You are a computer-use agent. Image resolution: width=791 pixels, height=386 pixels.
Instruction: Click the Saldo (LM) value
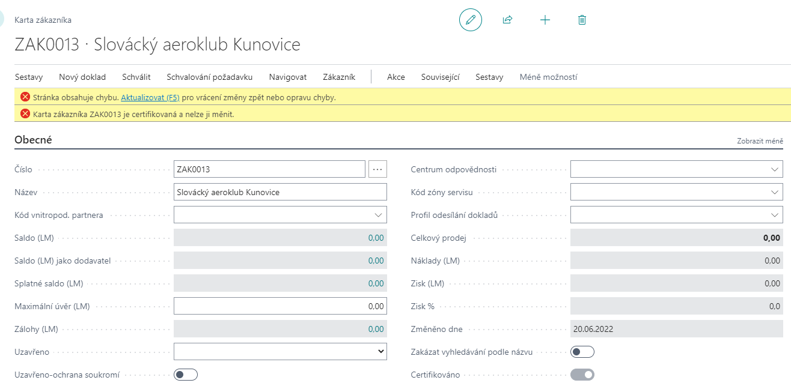click(x=376, y=238)
